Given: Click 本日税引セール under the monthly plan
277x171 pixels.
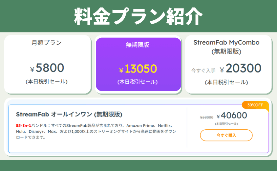Looking at the screenshot, I should tap(47, 81).
